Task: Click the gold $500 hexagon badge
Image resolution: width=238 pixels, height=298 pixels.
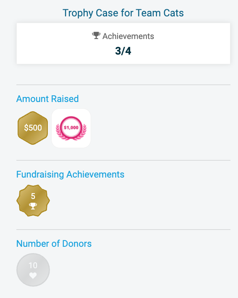Action: tap(33, 128)
